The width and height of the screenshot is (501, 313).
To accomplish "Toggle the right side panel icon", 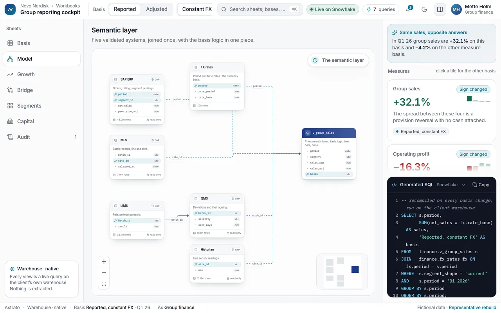I will coord(440,9).
